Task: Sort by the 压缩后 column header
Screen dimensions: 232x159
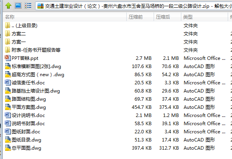Action: (x=167, y=17)
